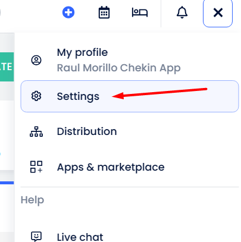Click the Help section heading
The height and width of the screenshot is (242, 241).
32,200
